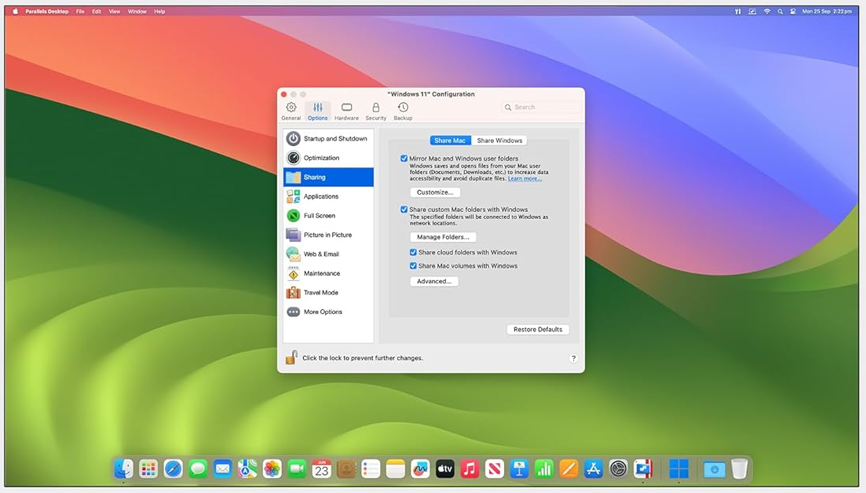Toggle Share custom Mac folders with Windows
This screenshot has height=493, width=866.
pyautogui.click(x=404, y=210)
